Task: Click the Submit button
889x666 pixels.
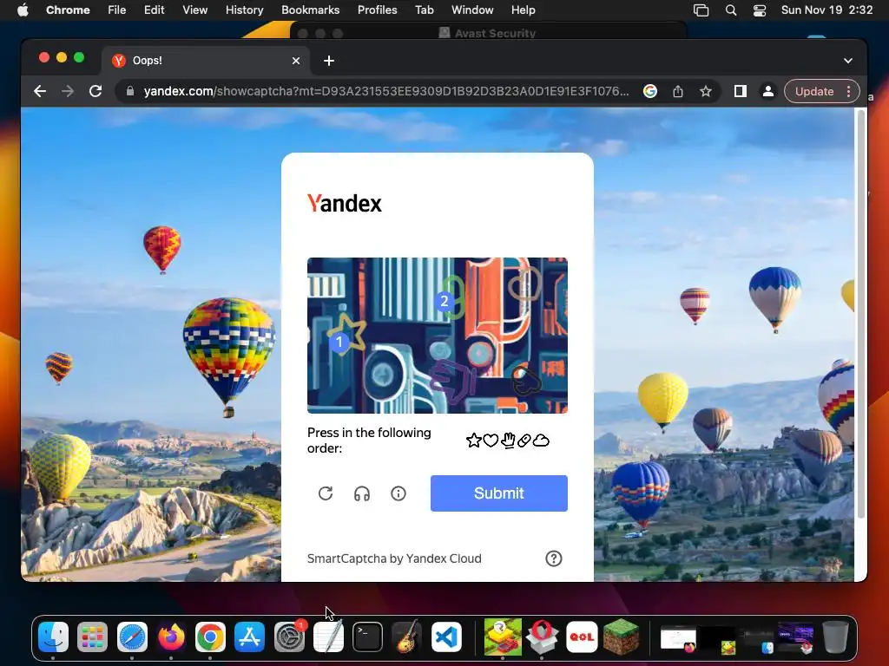Action: coord(499,493)
